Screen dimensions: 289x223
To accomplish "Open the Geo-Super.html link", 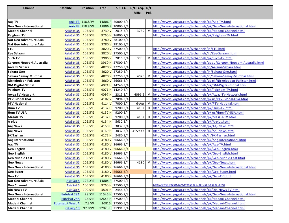I will pyautogui.click(x=194, y=172).
